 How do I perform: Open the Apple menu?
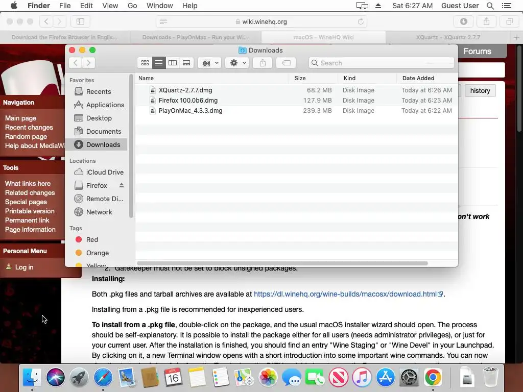tap(14, 6)
